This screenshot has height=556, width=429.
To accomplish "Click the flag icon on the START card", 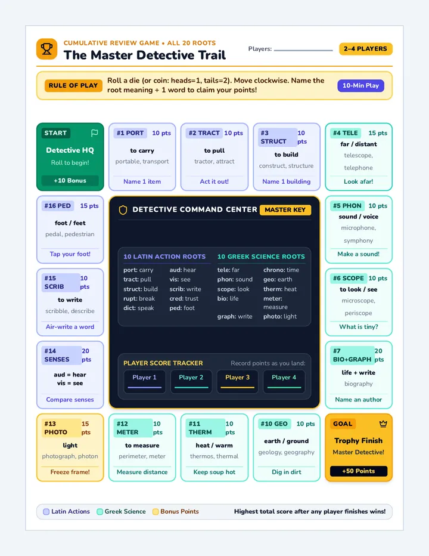I will pos(94,133).
